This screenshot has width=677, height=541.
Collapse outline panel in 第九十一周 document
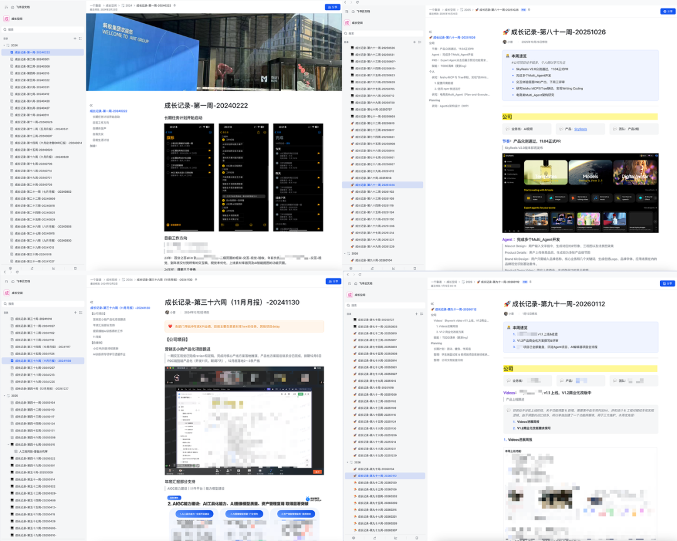click(x=431, y=304)
